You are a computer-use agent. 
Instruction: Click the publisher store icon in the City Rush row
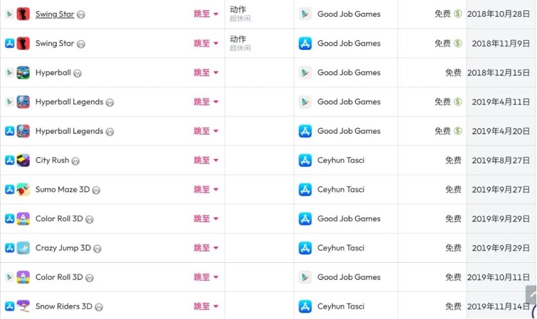click(305, 160)
